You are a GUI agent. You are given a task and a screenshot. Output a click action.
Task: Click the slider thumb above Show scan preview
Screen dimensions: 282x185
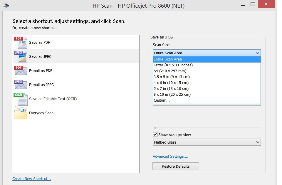coord(155,128)
